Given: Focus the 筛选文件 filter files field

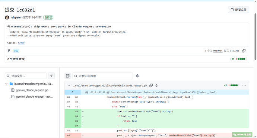Looking at the screenshot, I should (x=26, y=76).
